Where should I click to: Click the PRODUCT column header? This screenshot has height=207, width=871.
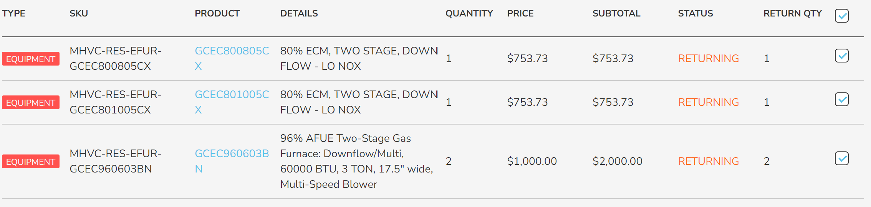[x=217, y=13]
